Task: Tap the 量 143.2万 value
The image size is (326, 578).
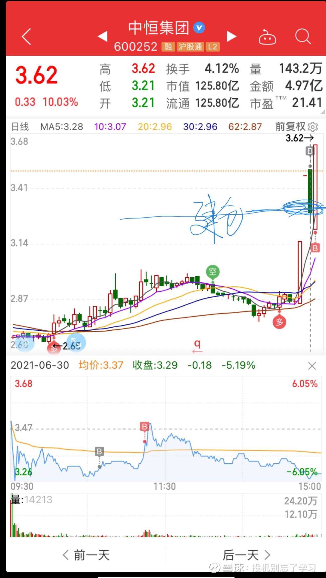Action: click(300, 69)
